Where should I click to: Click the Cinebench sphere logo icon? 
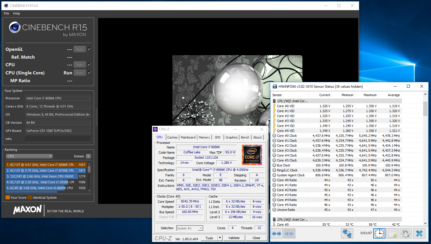coord(15,28)
